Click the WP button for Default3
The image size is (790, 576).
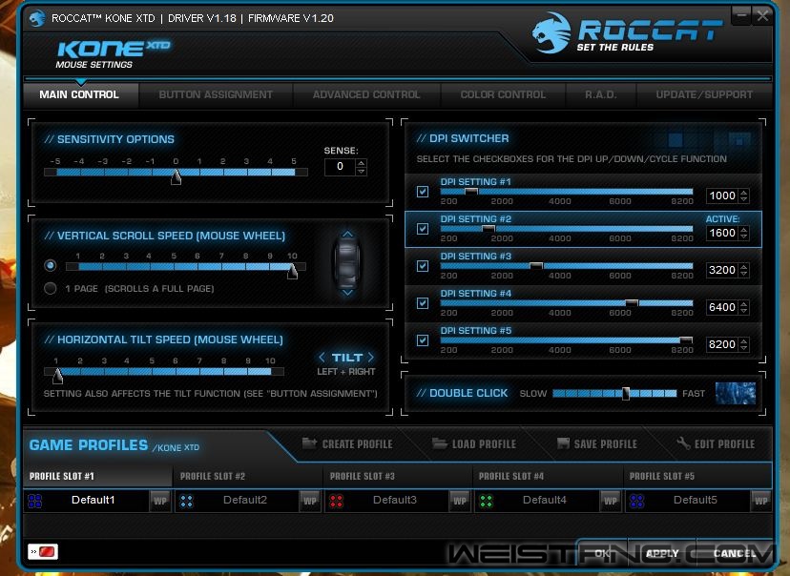460,501
